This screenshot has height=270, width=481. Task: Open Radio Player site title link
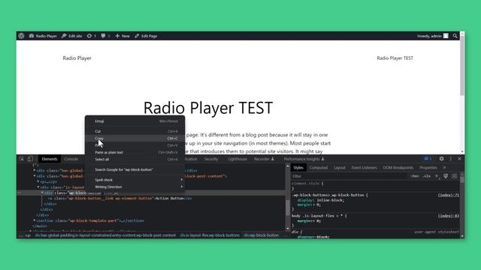tap(77, 58)
